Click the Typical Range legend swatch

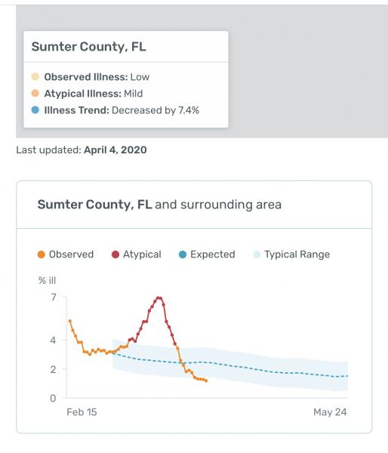257,254
